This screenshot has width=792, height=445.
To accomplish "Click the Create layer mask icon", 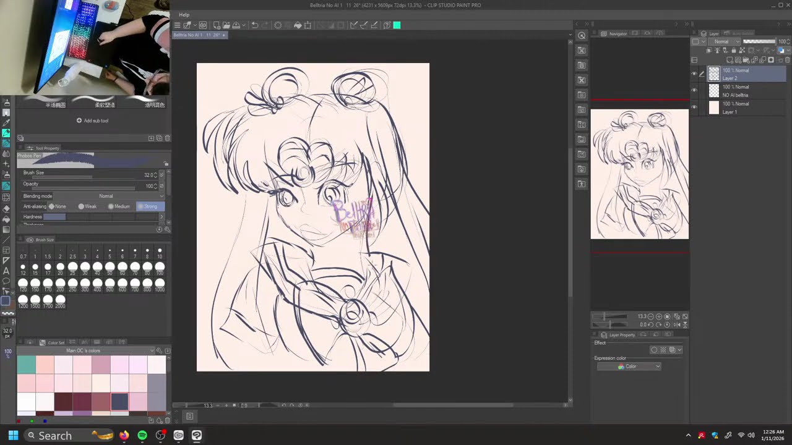I will pos(771,60).
